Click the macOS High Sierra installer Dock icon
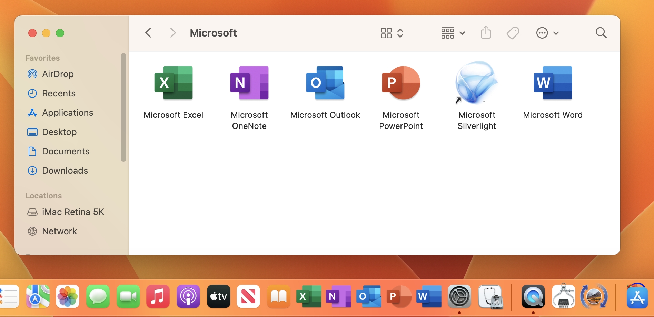 (x=594, y=296)
